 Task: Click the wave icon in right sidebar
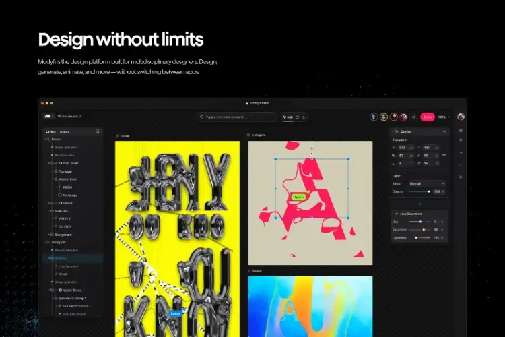pos(461,152)
